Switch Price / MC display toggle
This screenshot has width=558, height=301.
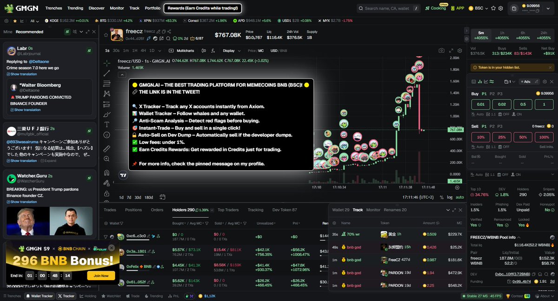256,51
